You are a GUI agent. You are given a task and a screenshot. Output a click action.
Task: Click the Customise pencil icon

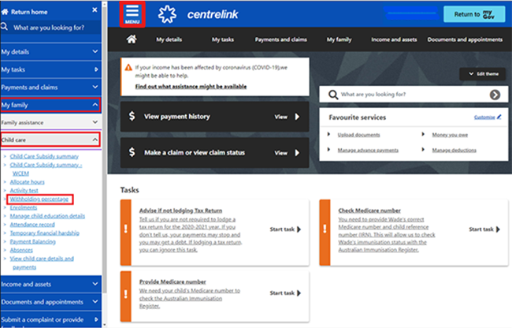click(x=499, y=117)
